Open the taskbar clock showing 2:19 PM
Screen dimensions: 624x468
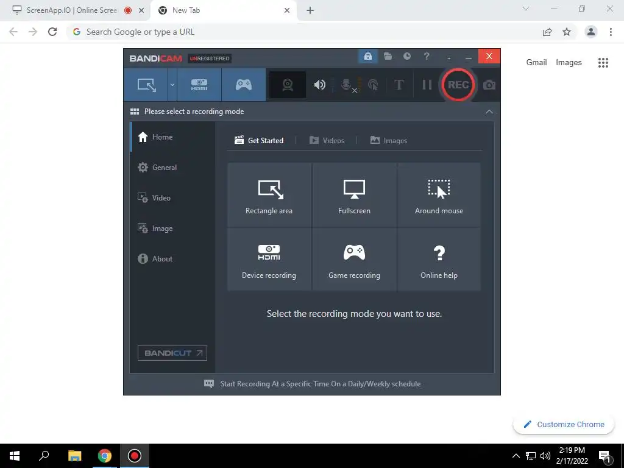point(572,456)
